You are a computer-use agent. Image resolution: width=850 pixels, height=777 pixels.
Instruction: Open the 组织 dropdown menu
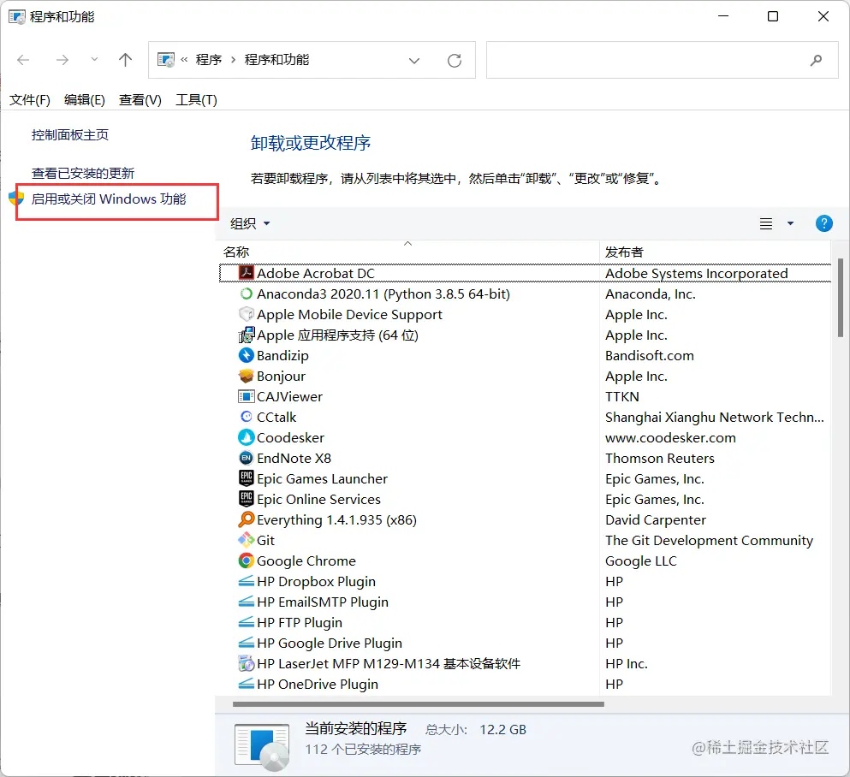pyautogui.click(x=249, y=223)
